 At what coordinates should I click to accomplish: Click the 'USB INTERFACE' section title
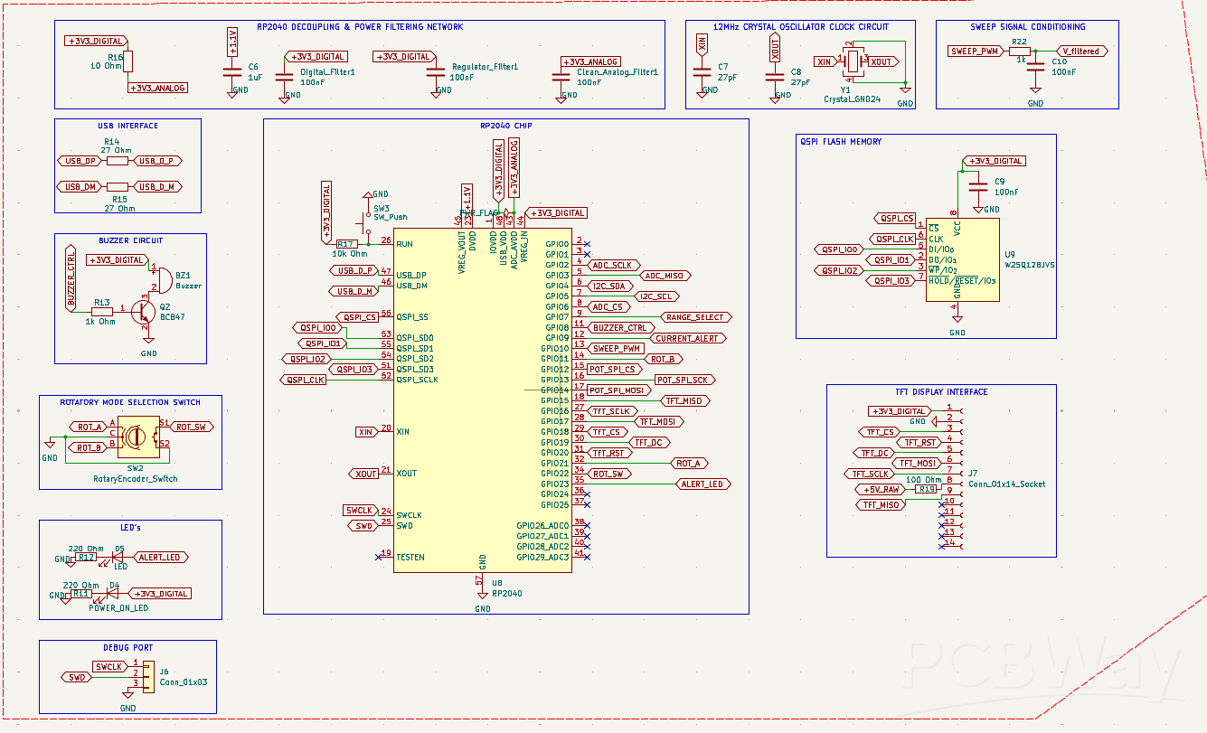click(x=127, y=127)
